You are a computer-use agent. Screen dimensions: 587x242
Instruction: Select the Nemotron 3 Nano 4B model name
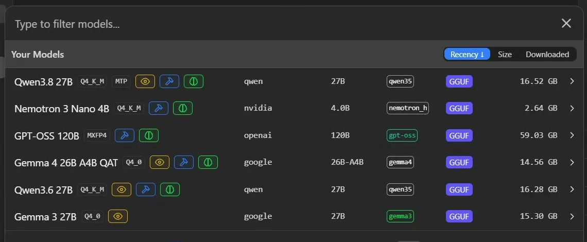[x=62, y=109]
